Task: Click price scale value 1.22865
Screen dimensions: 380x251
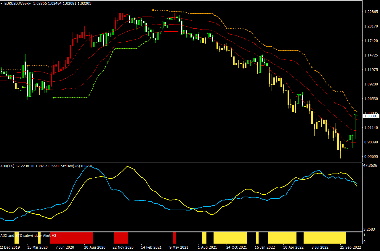Action: (x=371, y=12)
